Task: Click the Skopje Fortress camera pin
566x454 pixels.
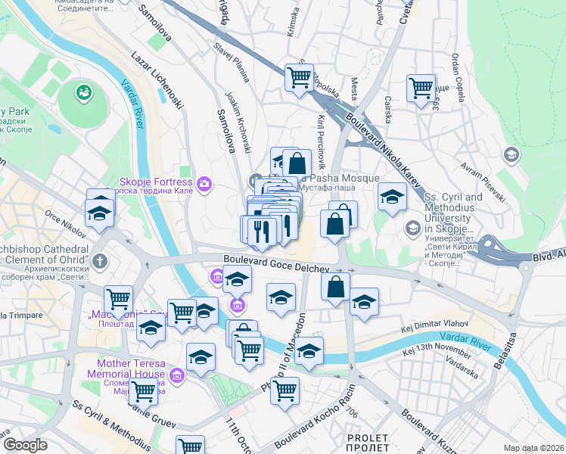Action: [204, 184]
